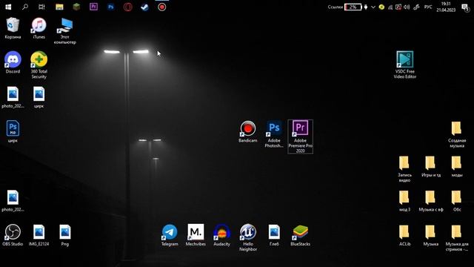474x267 pixels.
Task: Select the 360 Total Security shortcut
Action: pos(39,65)
